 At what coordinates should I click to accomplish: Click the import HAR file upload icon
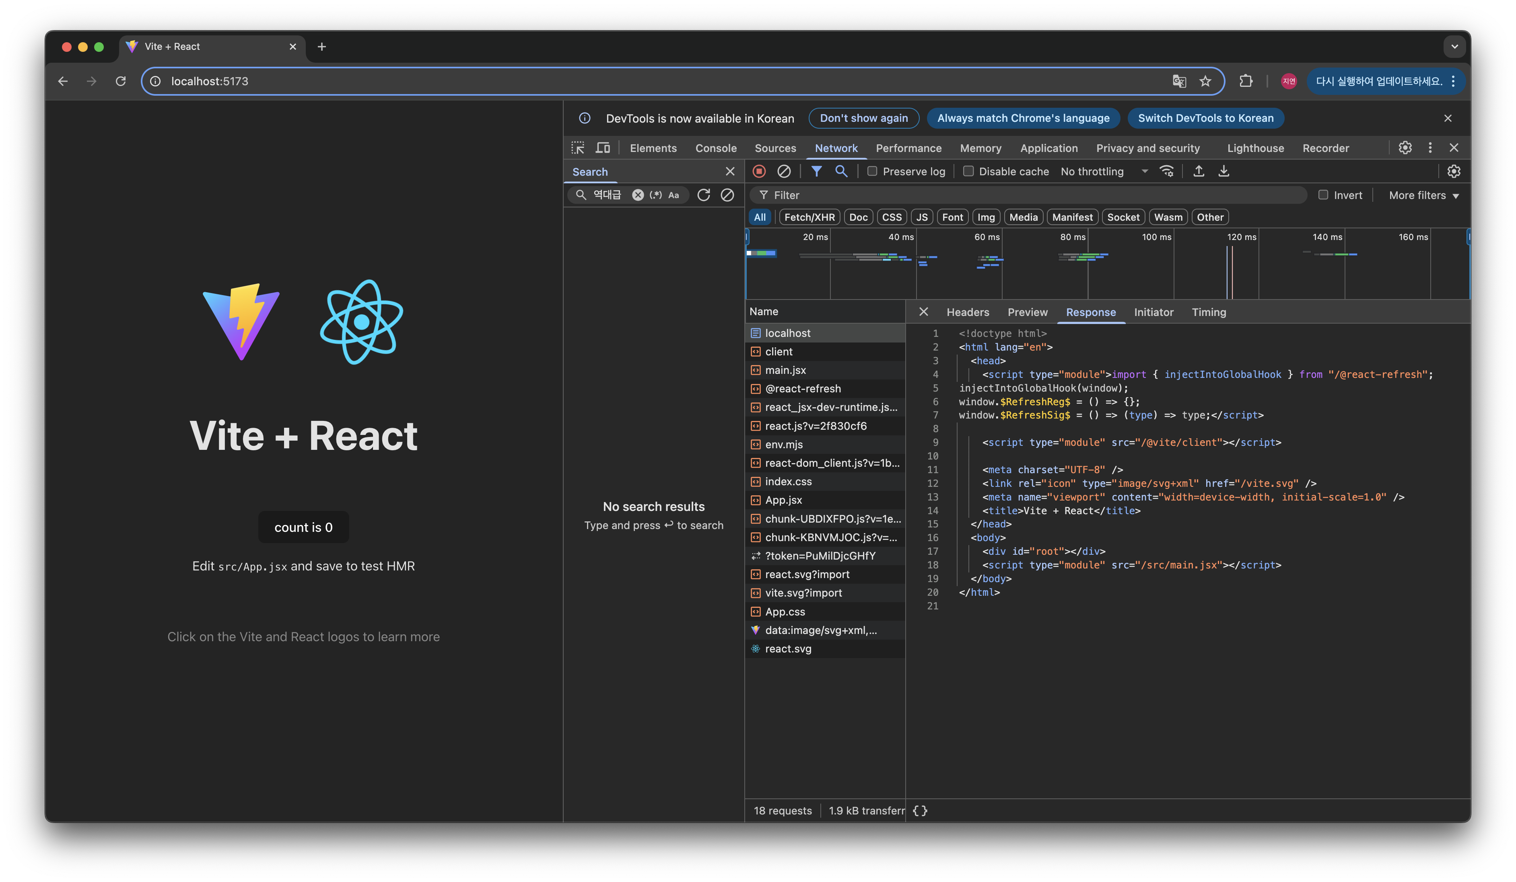1199,171
